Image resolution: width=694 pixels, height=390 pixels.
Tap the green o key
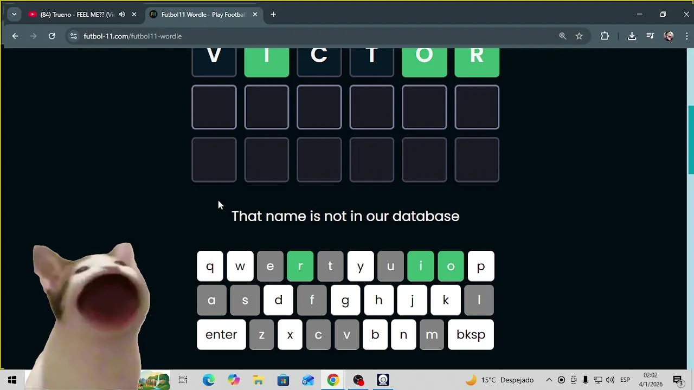click(x=451, y=266)
